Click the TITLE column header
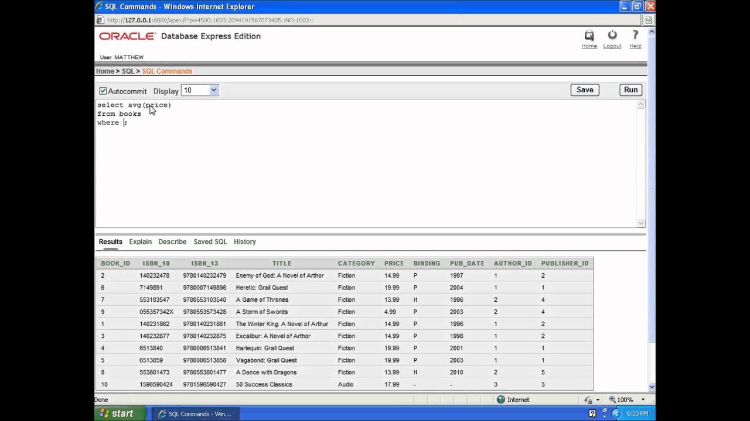The width and height of the screenshot is (750, 421). coord(282,263)
